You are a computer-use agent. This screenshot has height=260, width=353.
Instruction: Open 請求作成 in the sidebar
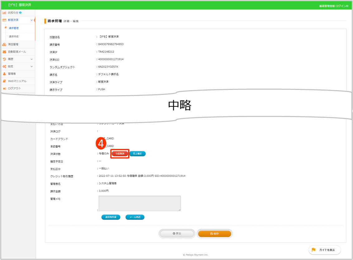pos(14,37)
